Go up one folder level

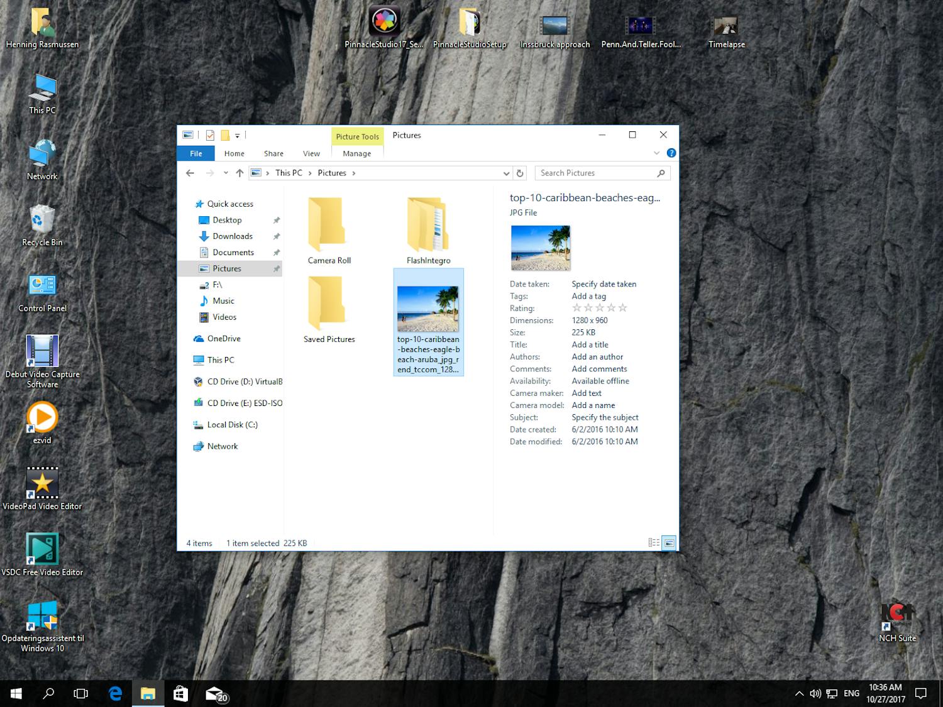[x=240, y=173]
